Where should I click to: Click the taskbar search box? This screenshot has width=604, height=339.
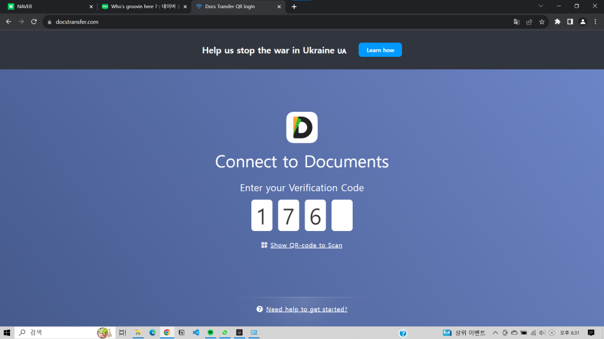point(65,333)
